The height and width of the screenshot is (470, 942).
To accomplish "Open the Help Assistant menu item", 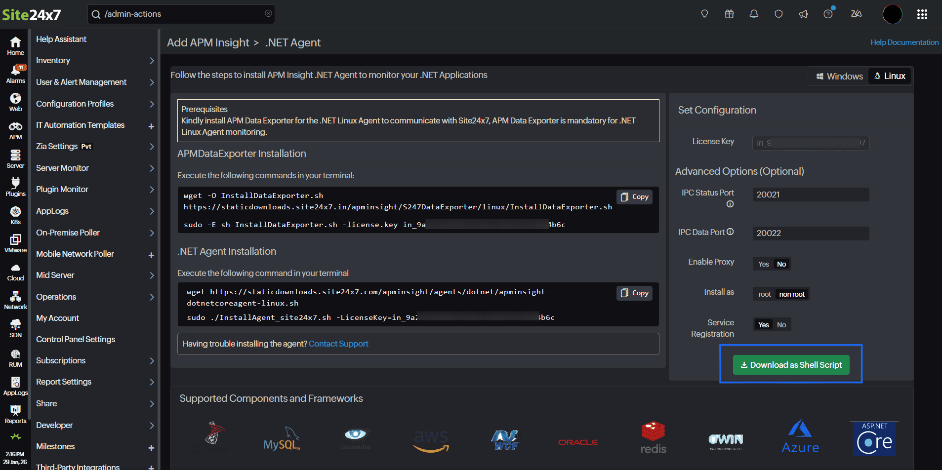I will tap(61, 39).
